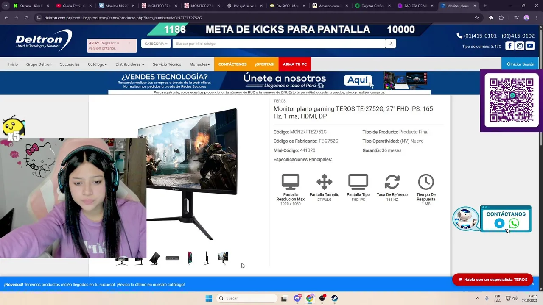This screenshot has width=543, height=305.
Task: Click Pantalla Tamaño arrows icon
Action: [x=325, y=182]
